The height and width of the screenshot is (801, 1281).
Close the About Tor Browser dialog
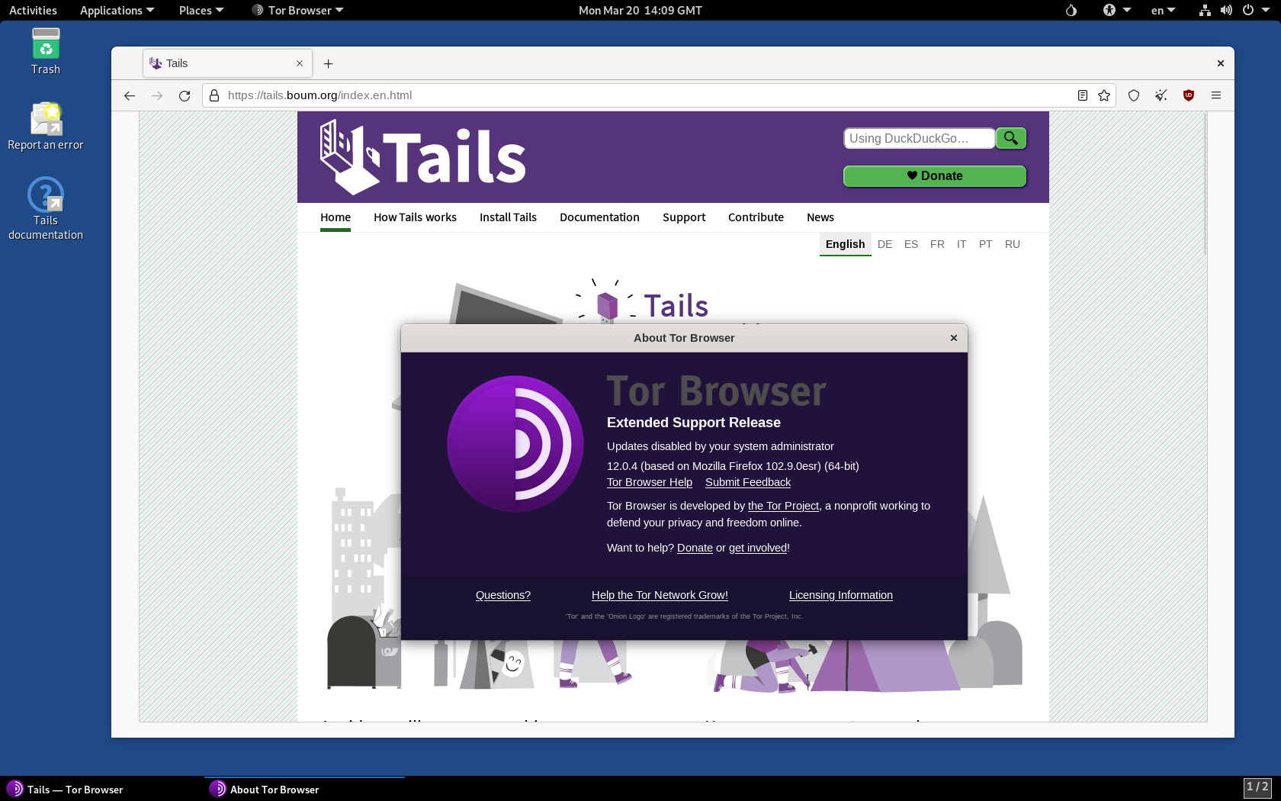953,338
